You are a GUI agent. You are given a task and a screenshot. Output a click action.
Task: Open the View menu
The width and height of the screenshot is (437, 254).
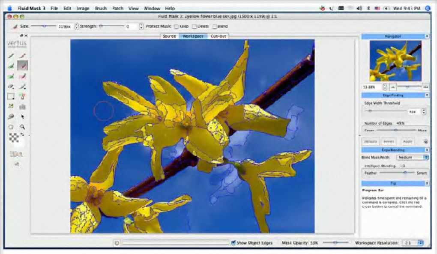pyautogui.click(x=133, y=9)
